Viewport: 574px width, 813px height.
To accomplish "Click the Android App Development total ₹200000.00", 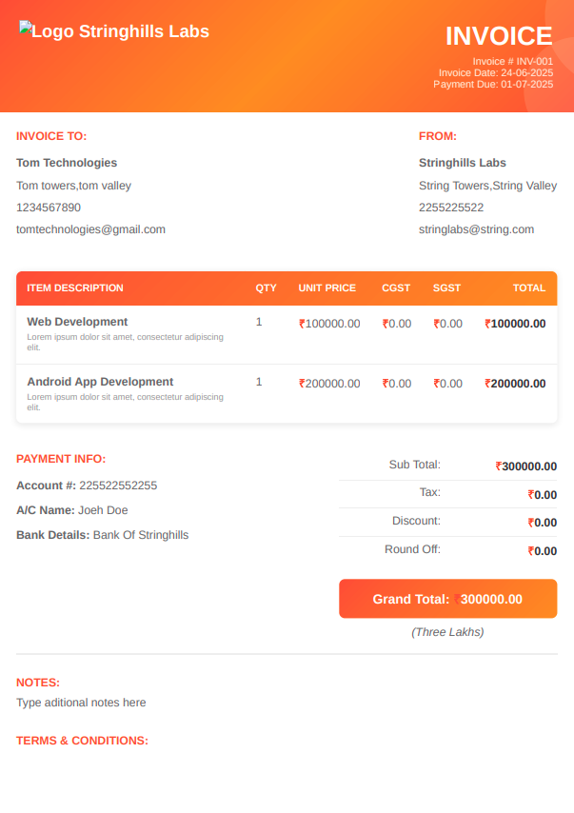I will click(515, 384).
